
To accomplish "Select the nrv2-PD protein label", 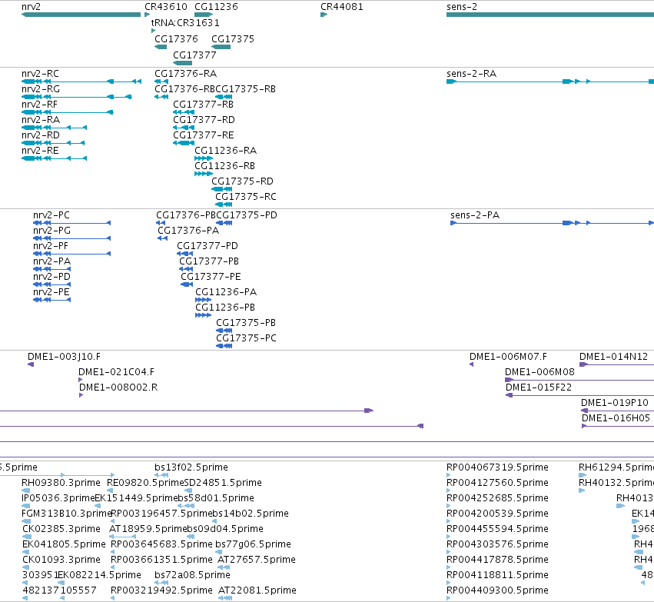I will (x=51, y=277).
